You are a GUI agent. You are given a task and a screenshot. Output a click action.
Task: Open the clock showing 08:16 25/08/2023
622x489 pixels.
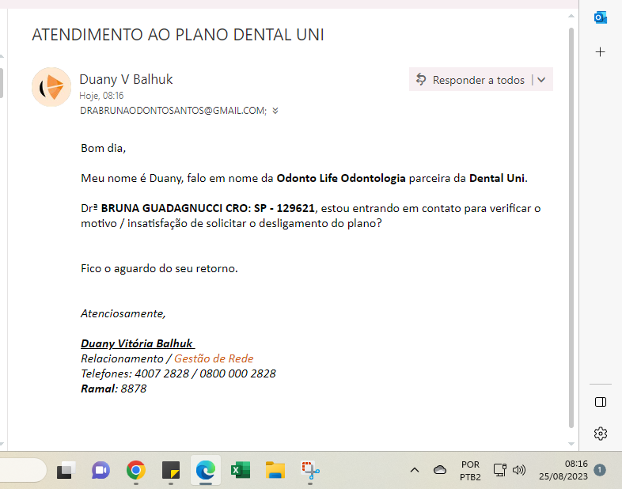coord(563,470)
